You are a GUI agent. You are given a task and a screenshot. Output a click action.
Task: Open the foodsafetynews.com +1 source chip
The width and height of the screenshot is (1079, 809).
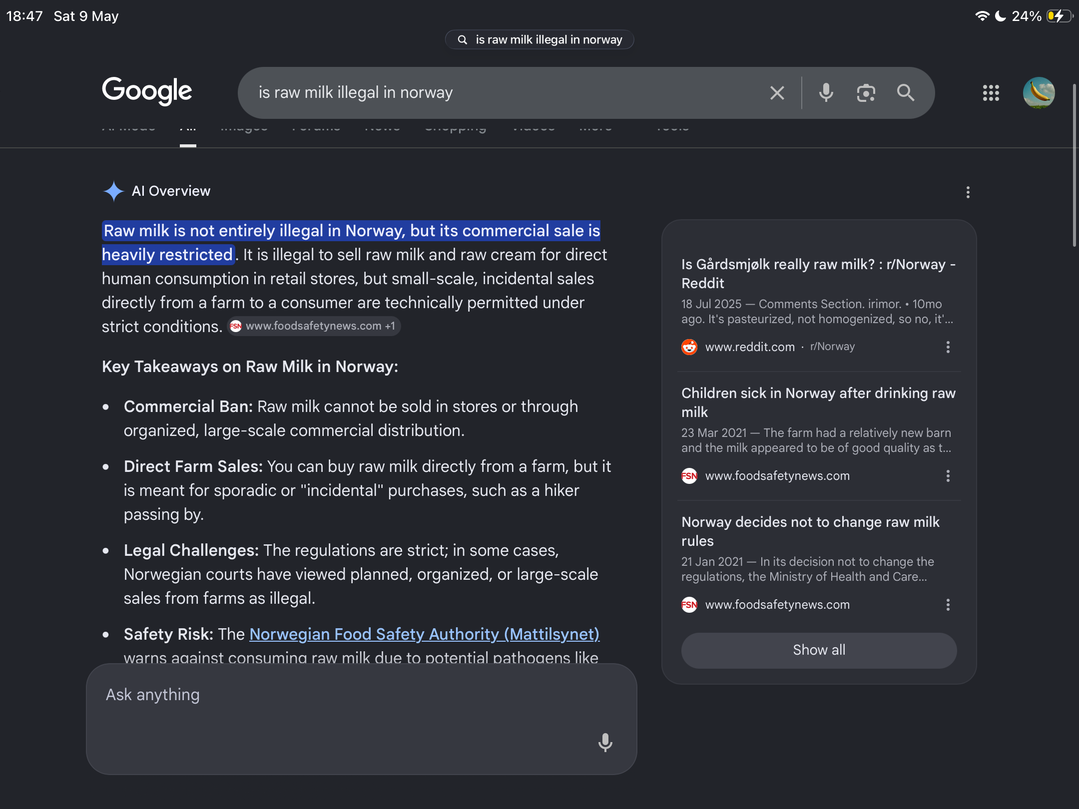(x=314, y=326)
